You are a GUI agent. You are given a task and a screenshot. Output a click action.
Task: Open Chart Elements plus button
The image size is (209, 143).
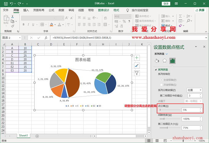(x=137, y=58)
